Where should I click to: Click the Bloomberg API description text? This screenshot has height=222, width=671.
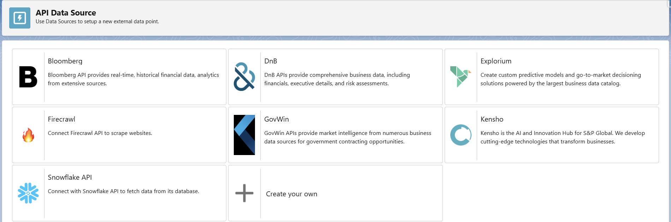(x=133, y=79)
